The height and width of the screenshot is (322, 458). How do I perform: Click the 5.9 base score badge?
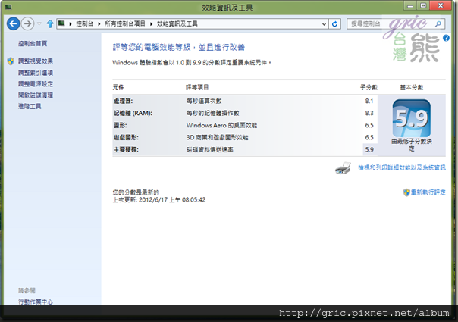[411, 118]
